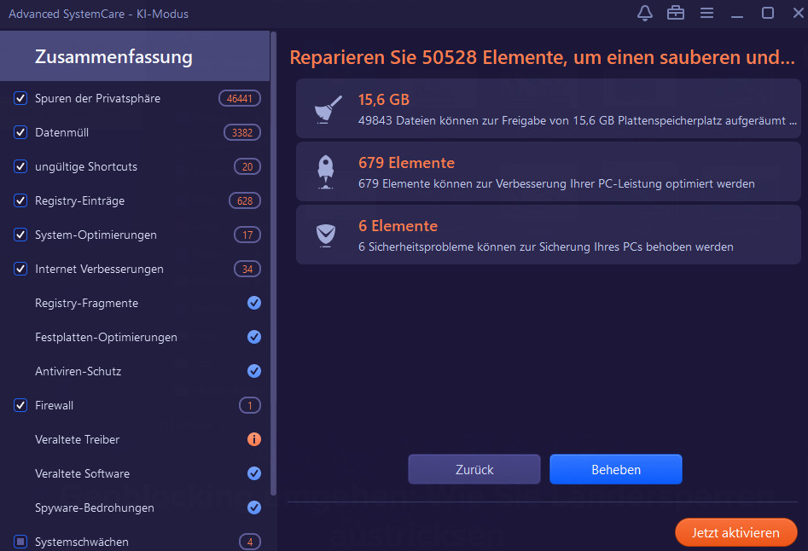Select the Spuren der Privatsphäre label
The height and width of the screenshot is (551, 808).
coord(97,98)
